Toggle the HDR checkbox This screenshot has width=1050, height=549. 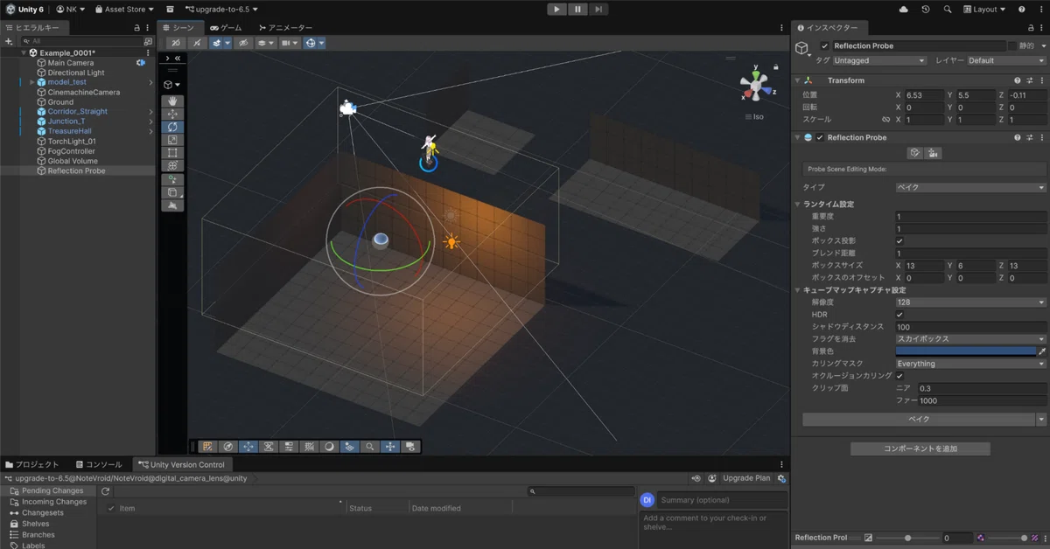pyautogui.click(x=899, y=315)
